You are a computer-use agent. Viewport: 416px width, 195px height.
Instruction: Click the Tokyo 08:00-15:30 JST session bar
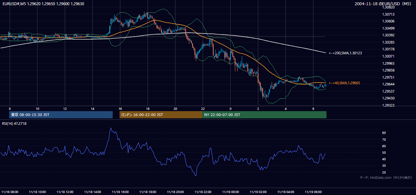click(x=61, y=115)
